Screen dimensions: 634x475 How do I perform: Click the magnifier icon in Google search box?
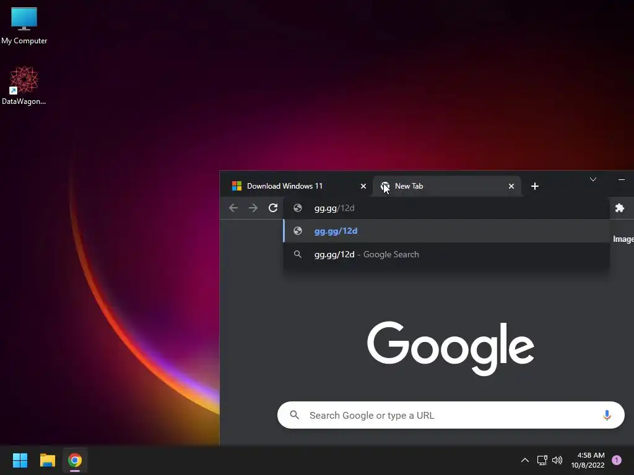pyautogui.click(x=295, y=415)
